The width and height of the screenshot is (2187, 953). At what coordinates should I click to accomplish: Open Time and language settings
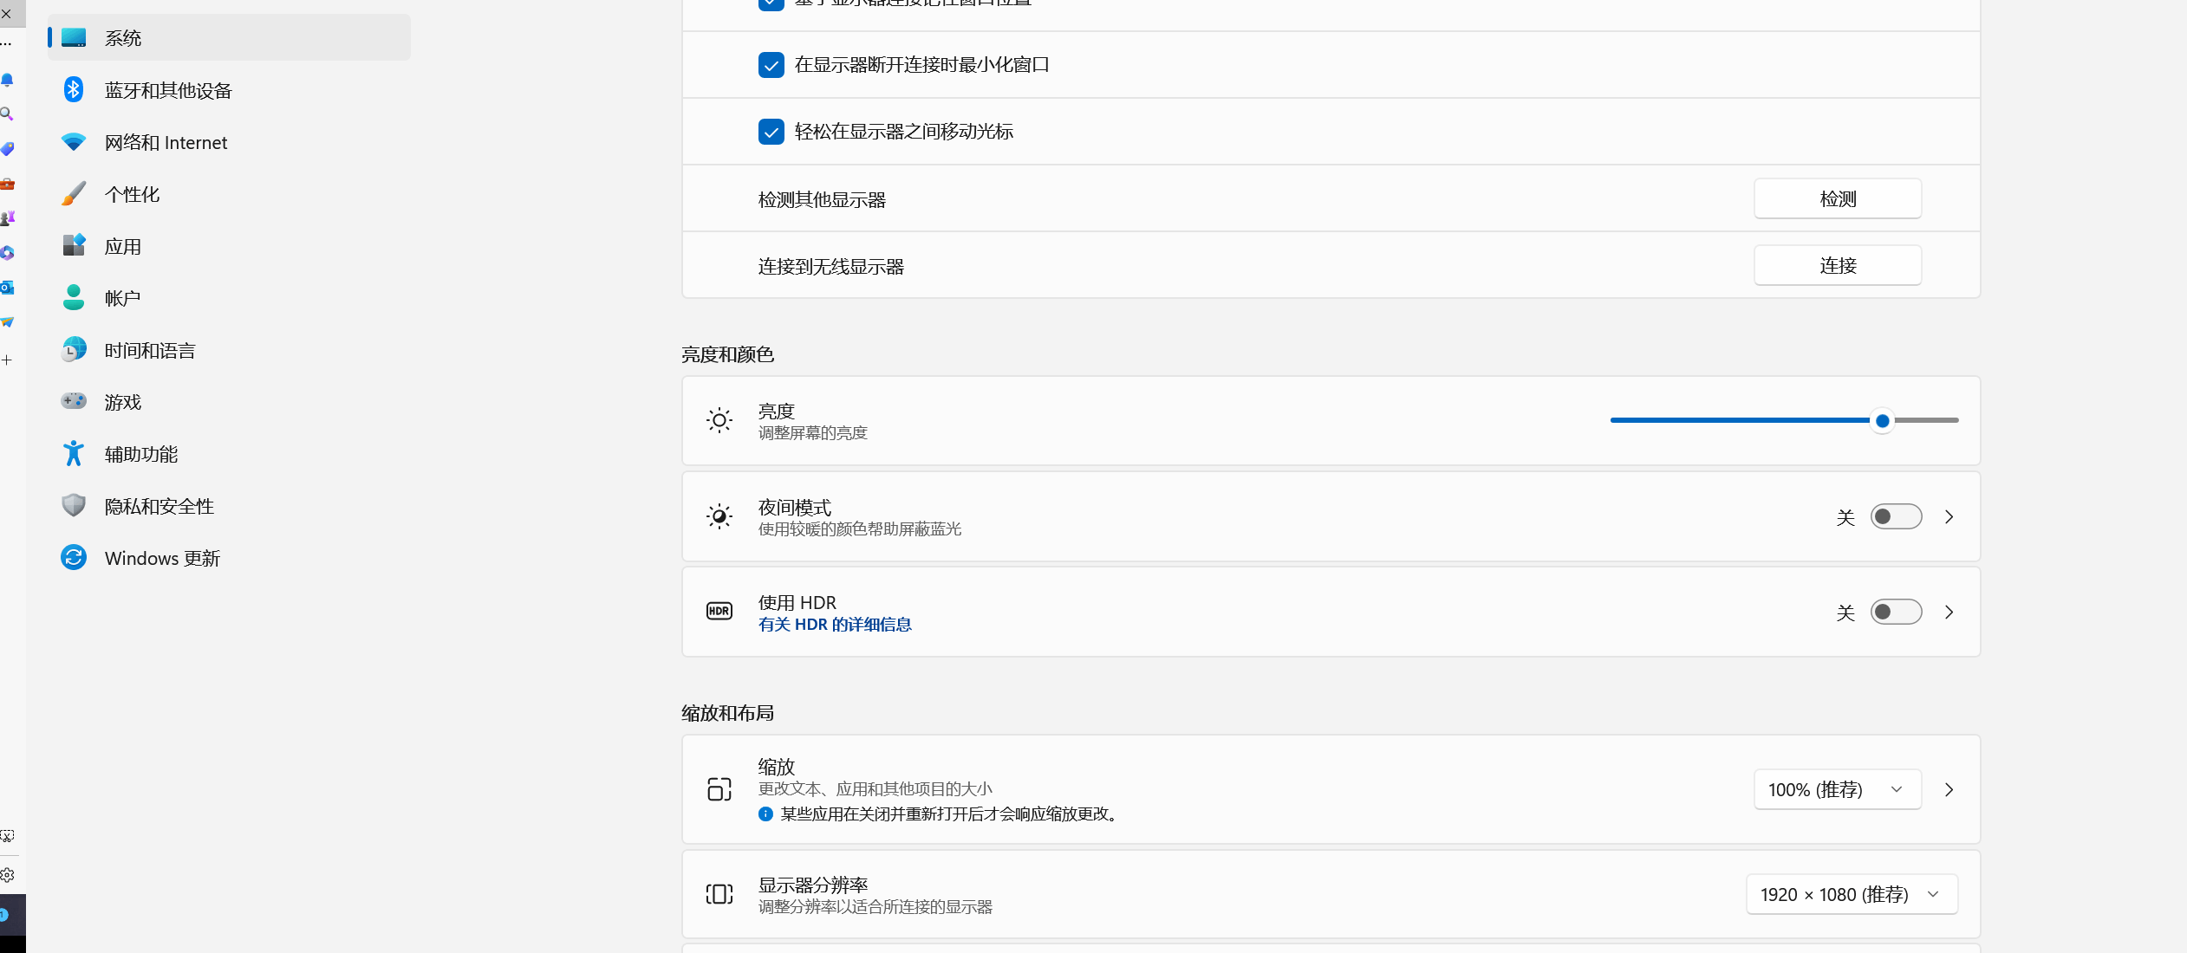[x=150, y=350]
